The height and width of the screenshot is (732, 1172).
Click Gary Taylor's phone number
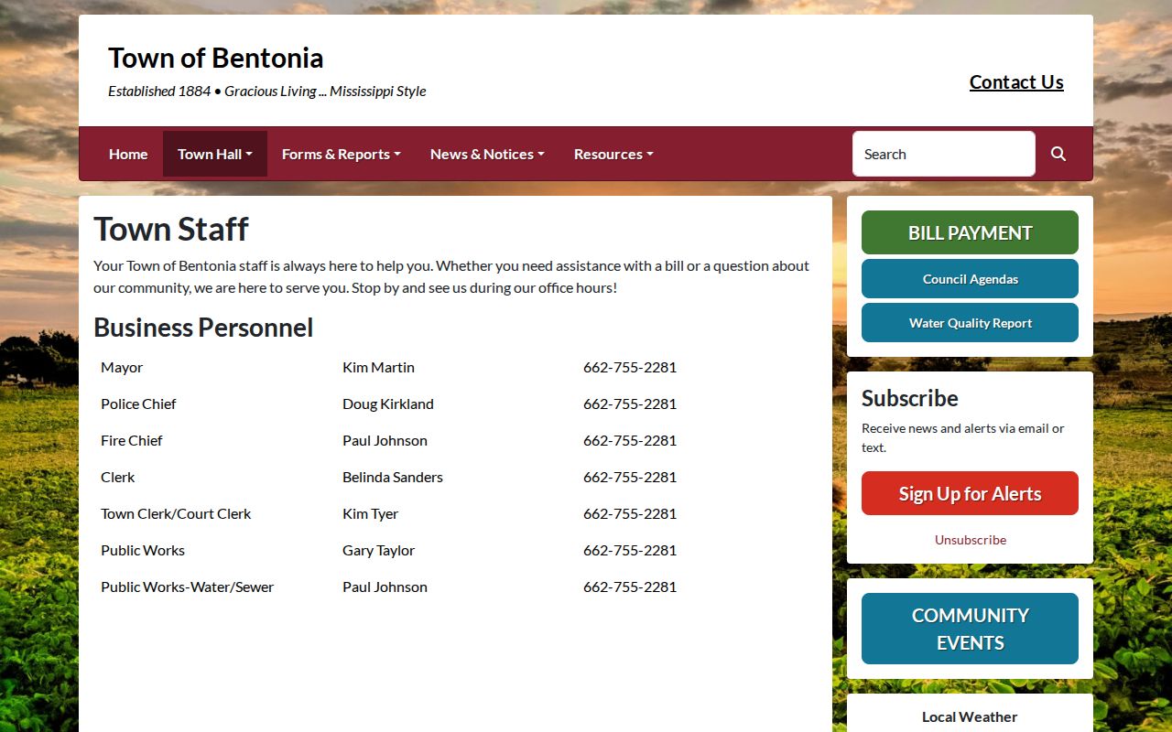(630, 550)
